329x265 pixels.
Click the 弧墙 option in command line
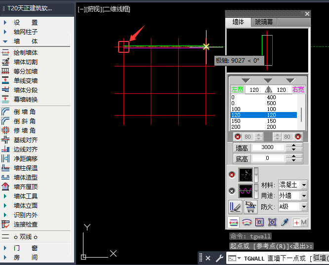click(320, 258)
